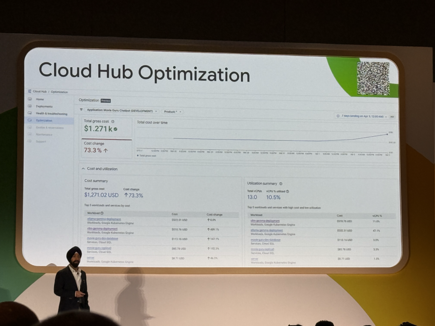
Task: Open server link in Cost summary table
Action: click(91, 258)
